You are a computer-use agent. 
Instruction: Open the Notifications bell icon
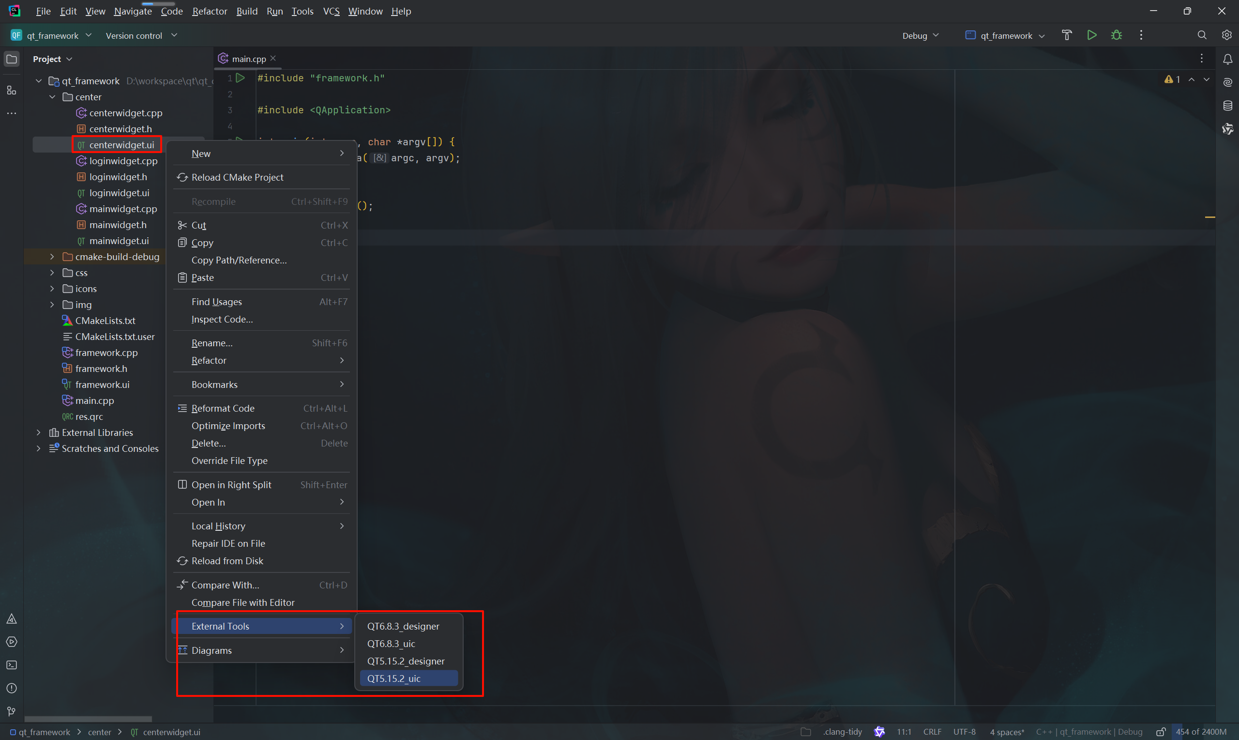coord(1227,59)
